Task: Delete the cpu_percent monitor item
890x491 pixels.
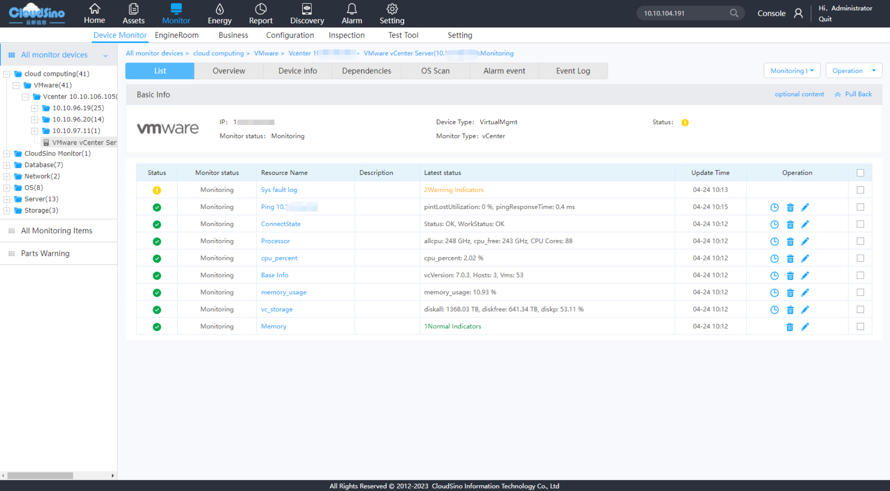Action: (x=790, y=259)
